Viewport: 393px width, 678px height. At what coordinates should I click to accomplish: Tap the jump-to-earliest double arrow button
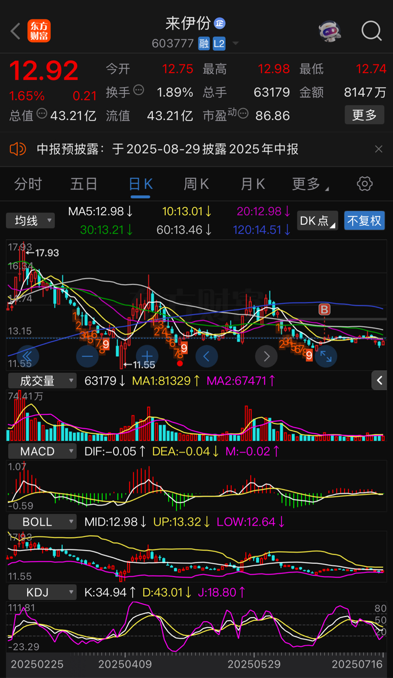coord(28,356)
